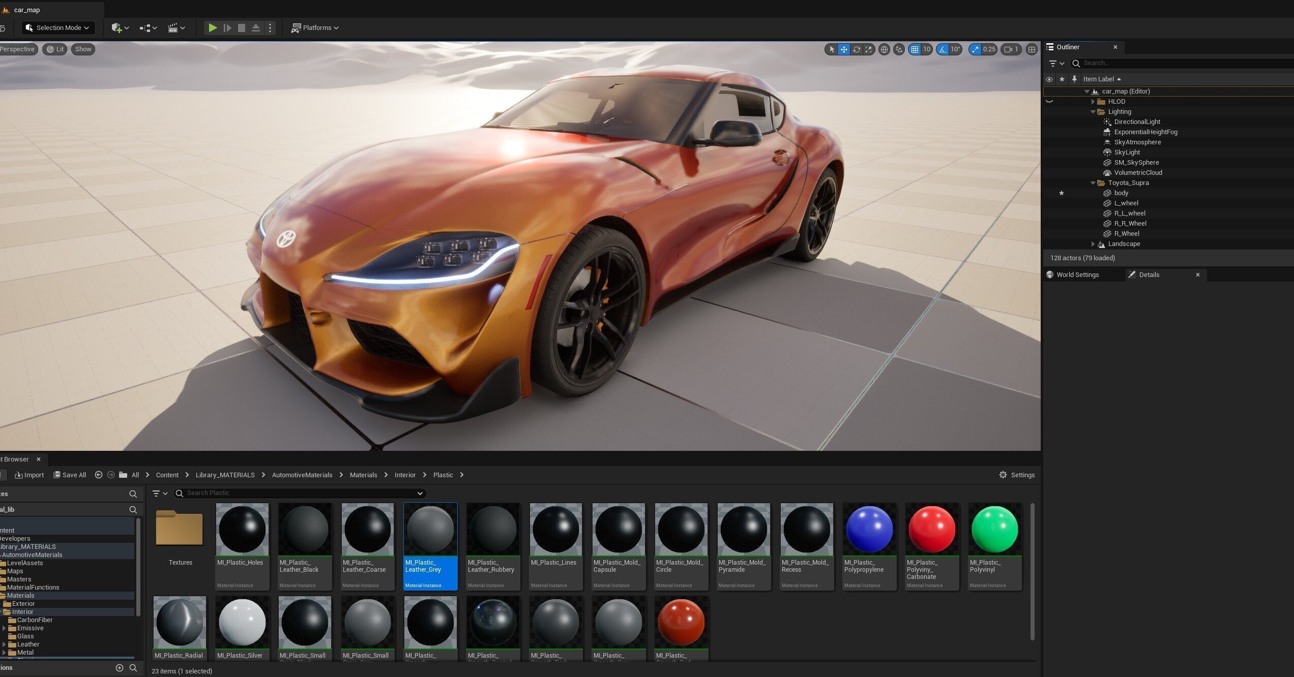This screenshot has width=1294, height=677.
Task: Open the Platforms dropdown
Action: pos(315,28)
